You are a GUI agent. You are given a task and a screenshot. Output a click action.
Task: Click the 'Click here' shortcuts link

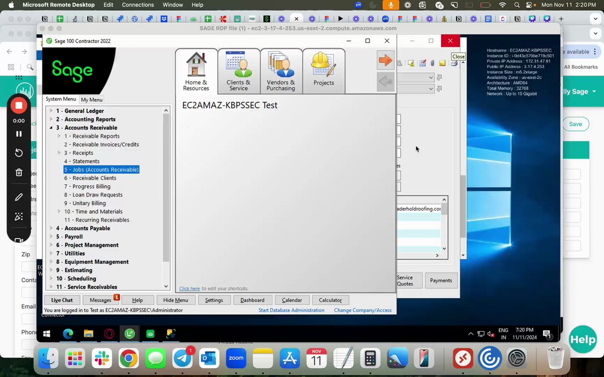[189, 288]
